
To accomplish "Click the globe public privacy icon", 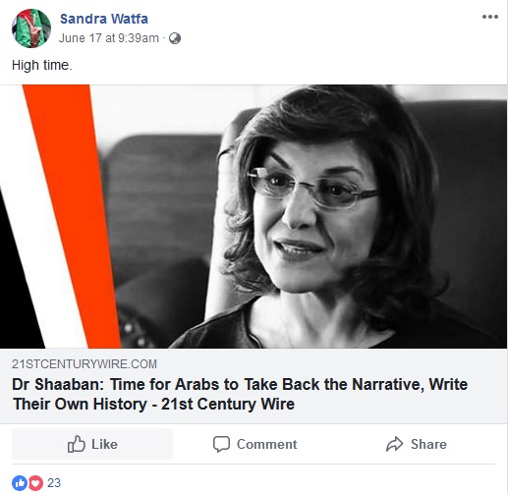I will tap(175, 38).
